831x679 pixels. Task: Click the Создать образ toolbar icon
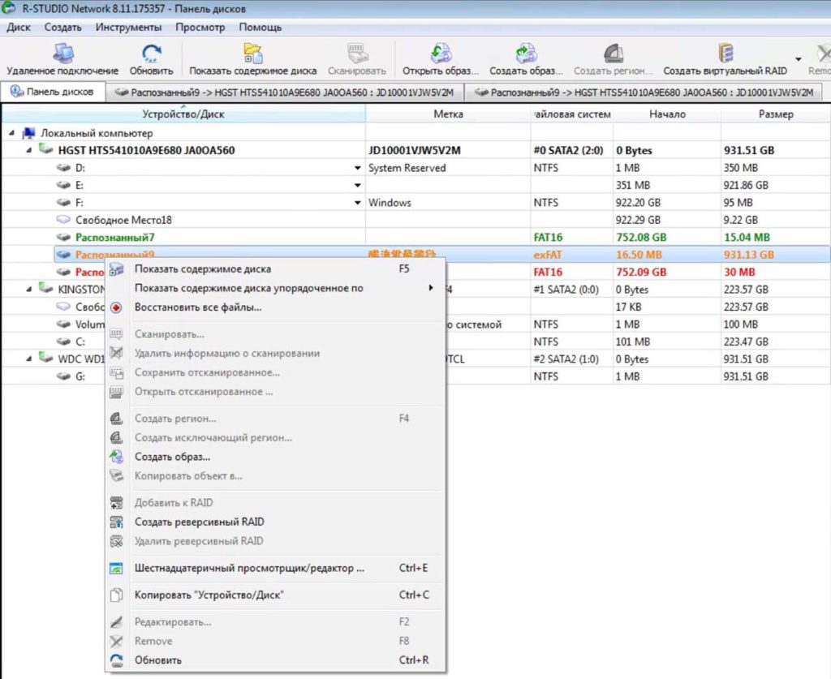(526, 54)
